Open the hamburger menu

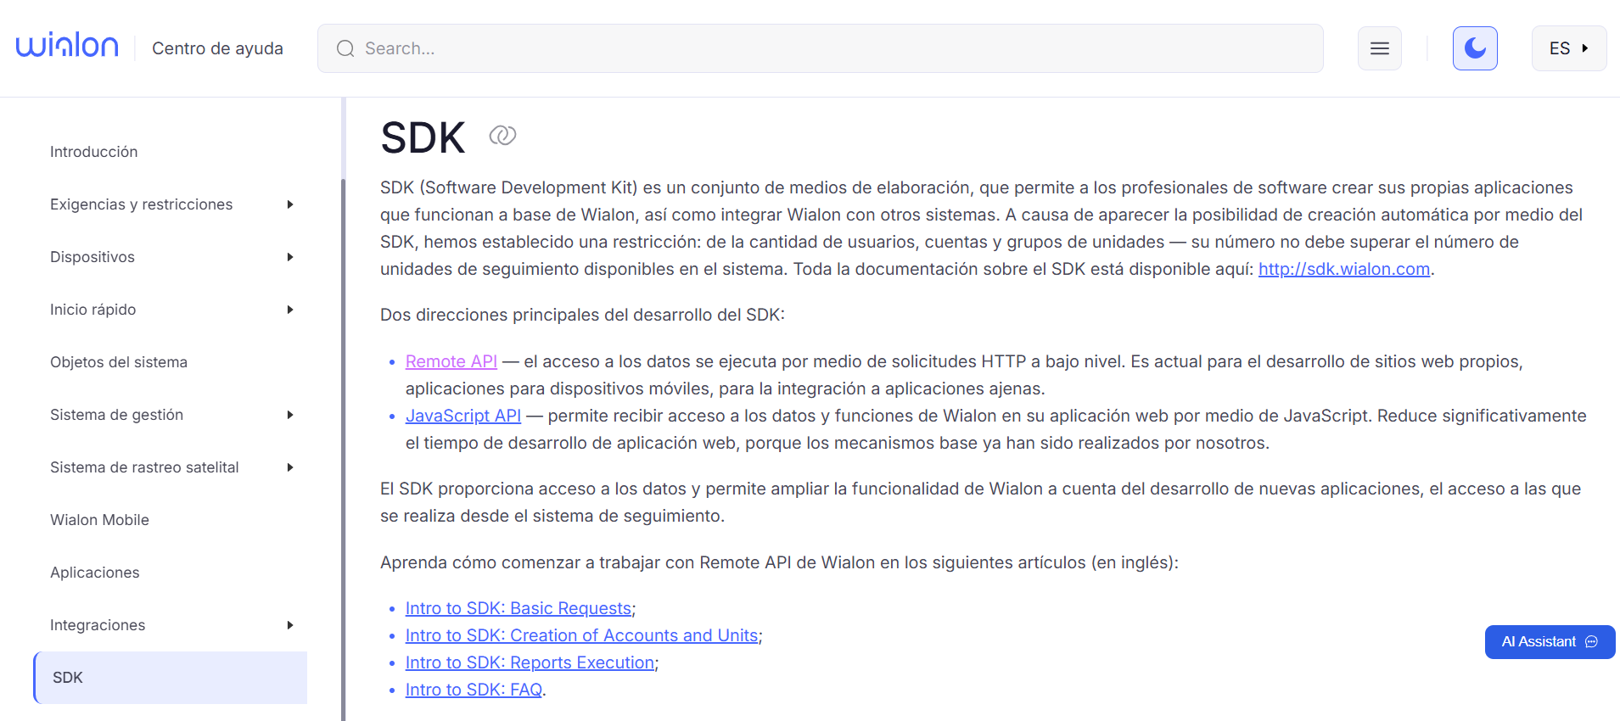click(x=1379, y=48)
